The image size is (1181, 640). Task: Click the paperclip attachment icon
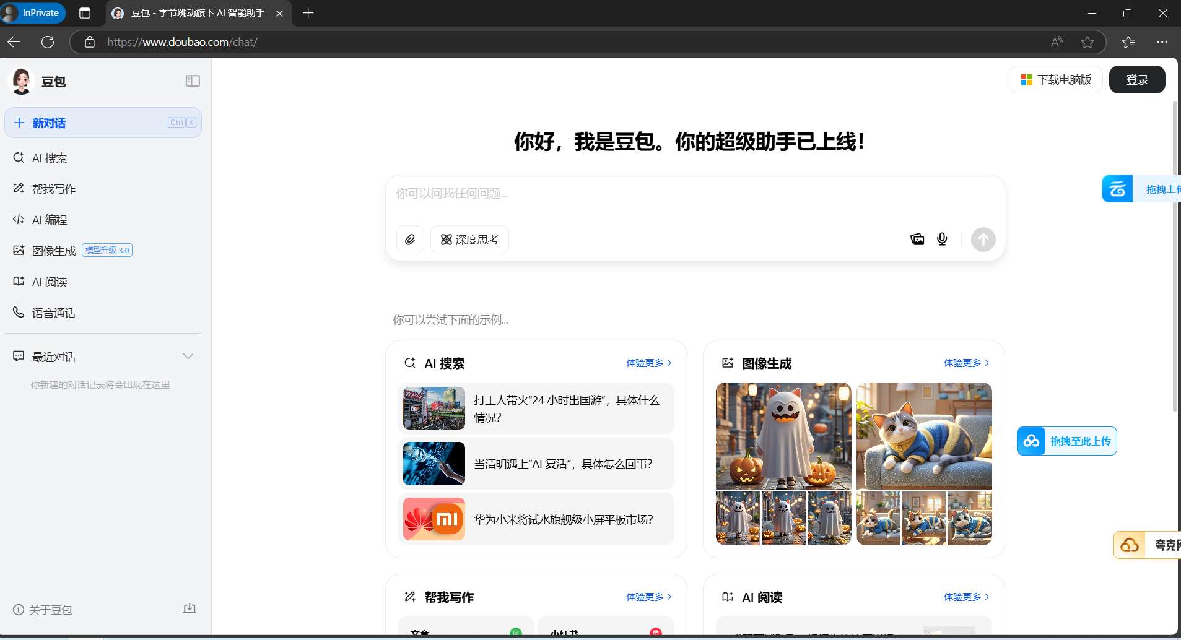(410, 240)
